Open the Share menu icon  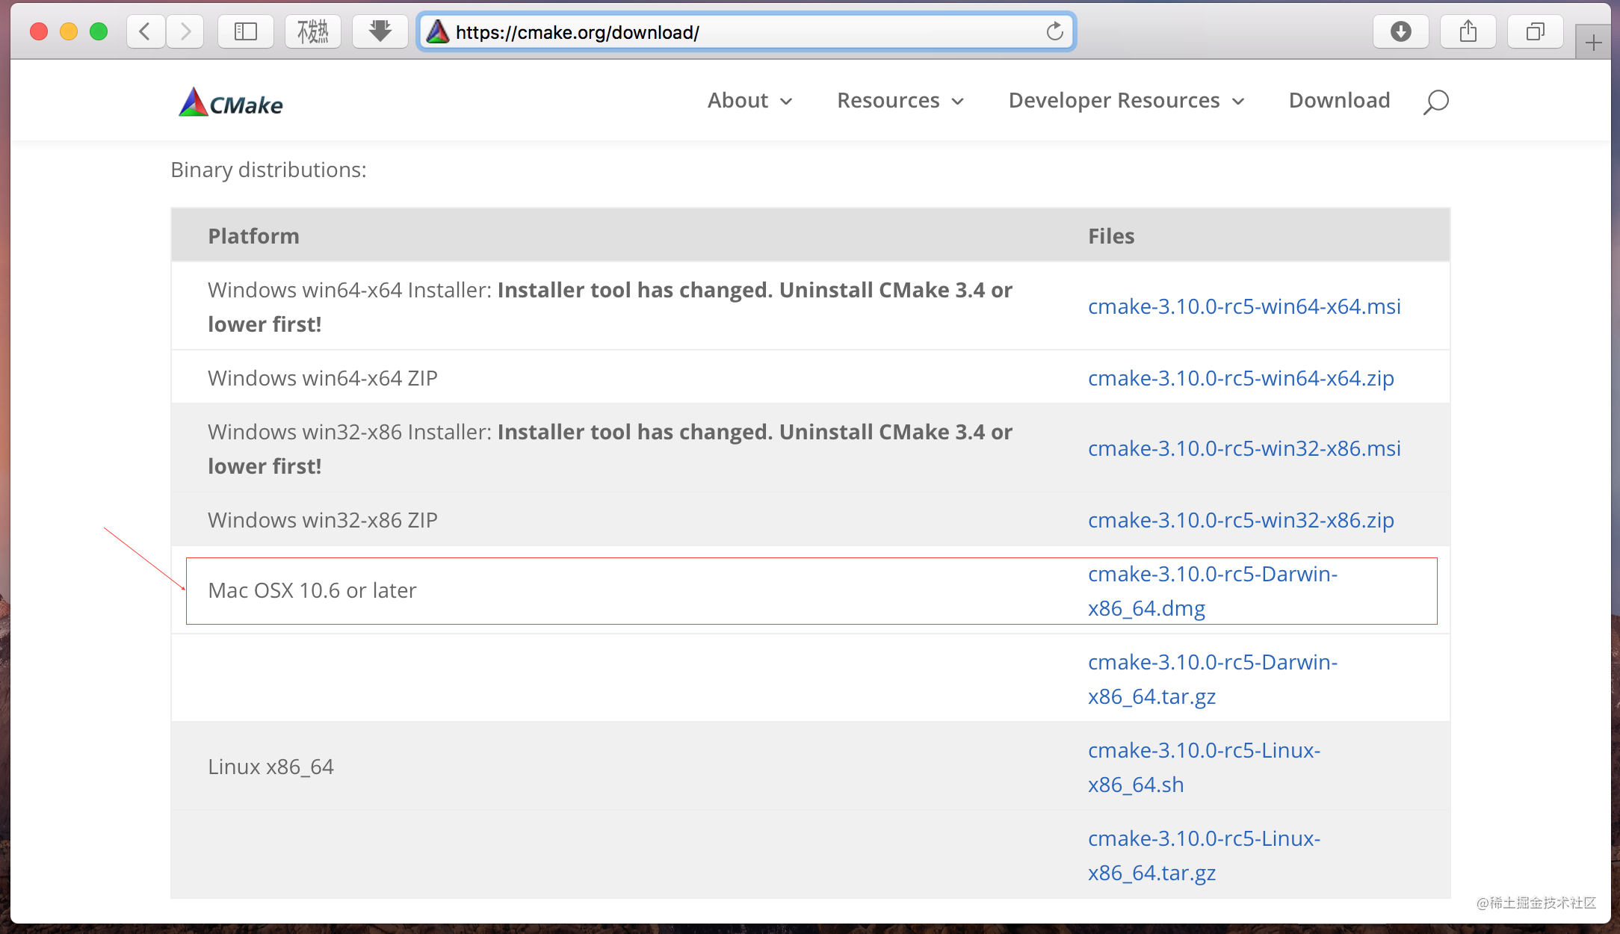point(1468,31)
